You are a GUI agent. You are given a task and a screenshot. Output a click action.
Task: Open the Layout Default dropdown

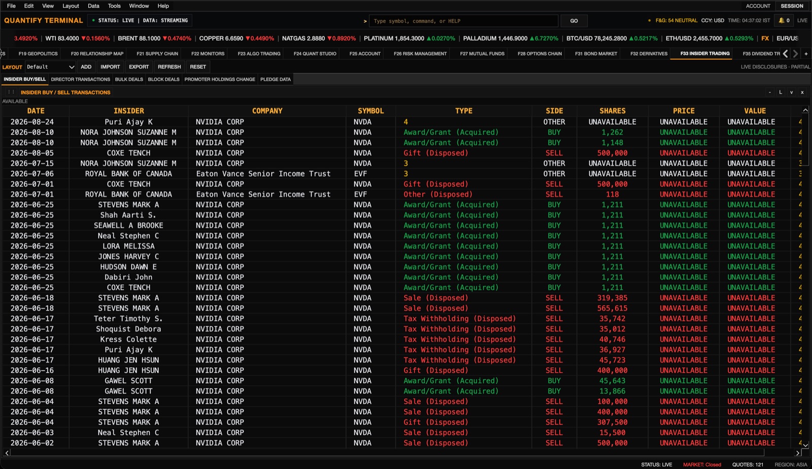pos(50,67)
